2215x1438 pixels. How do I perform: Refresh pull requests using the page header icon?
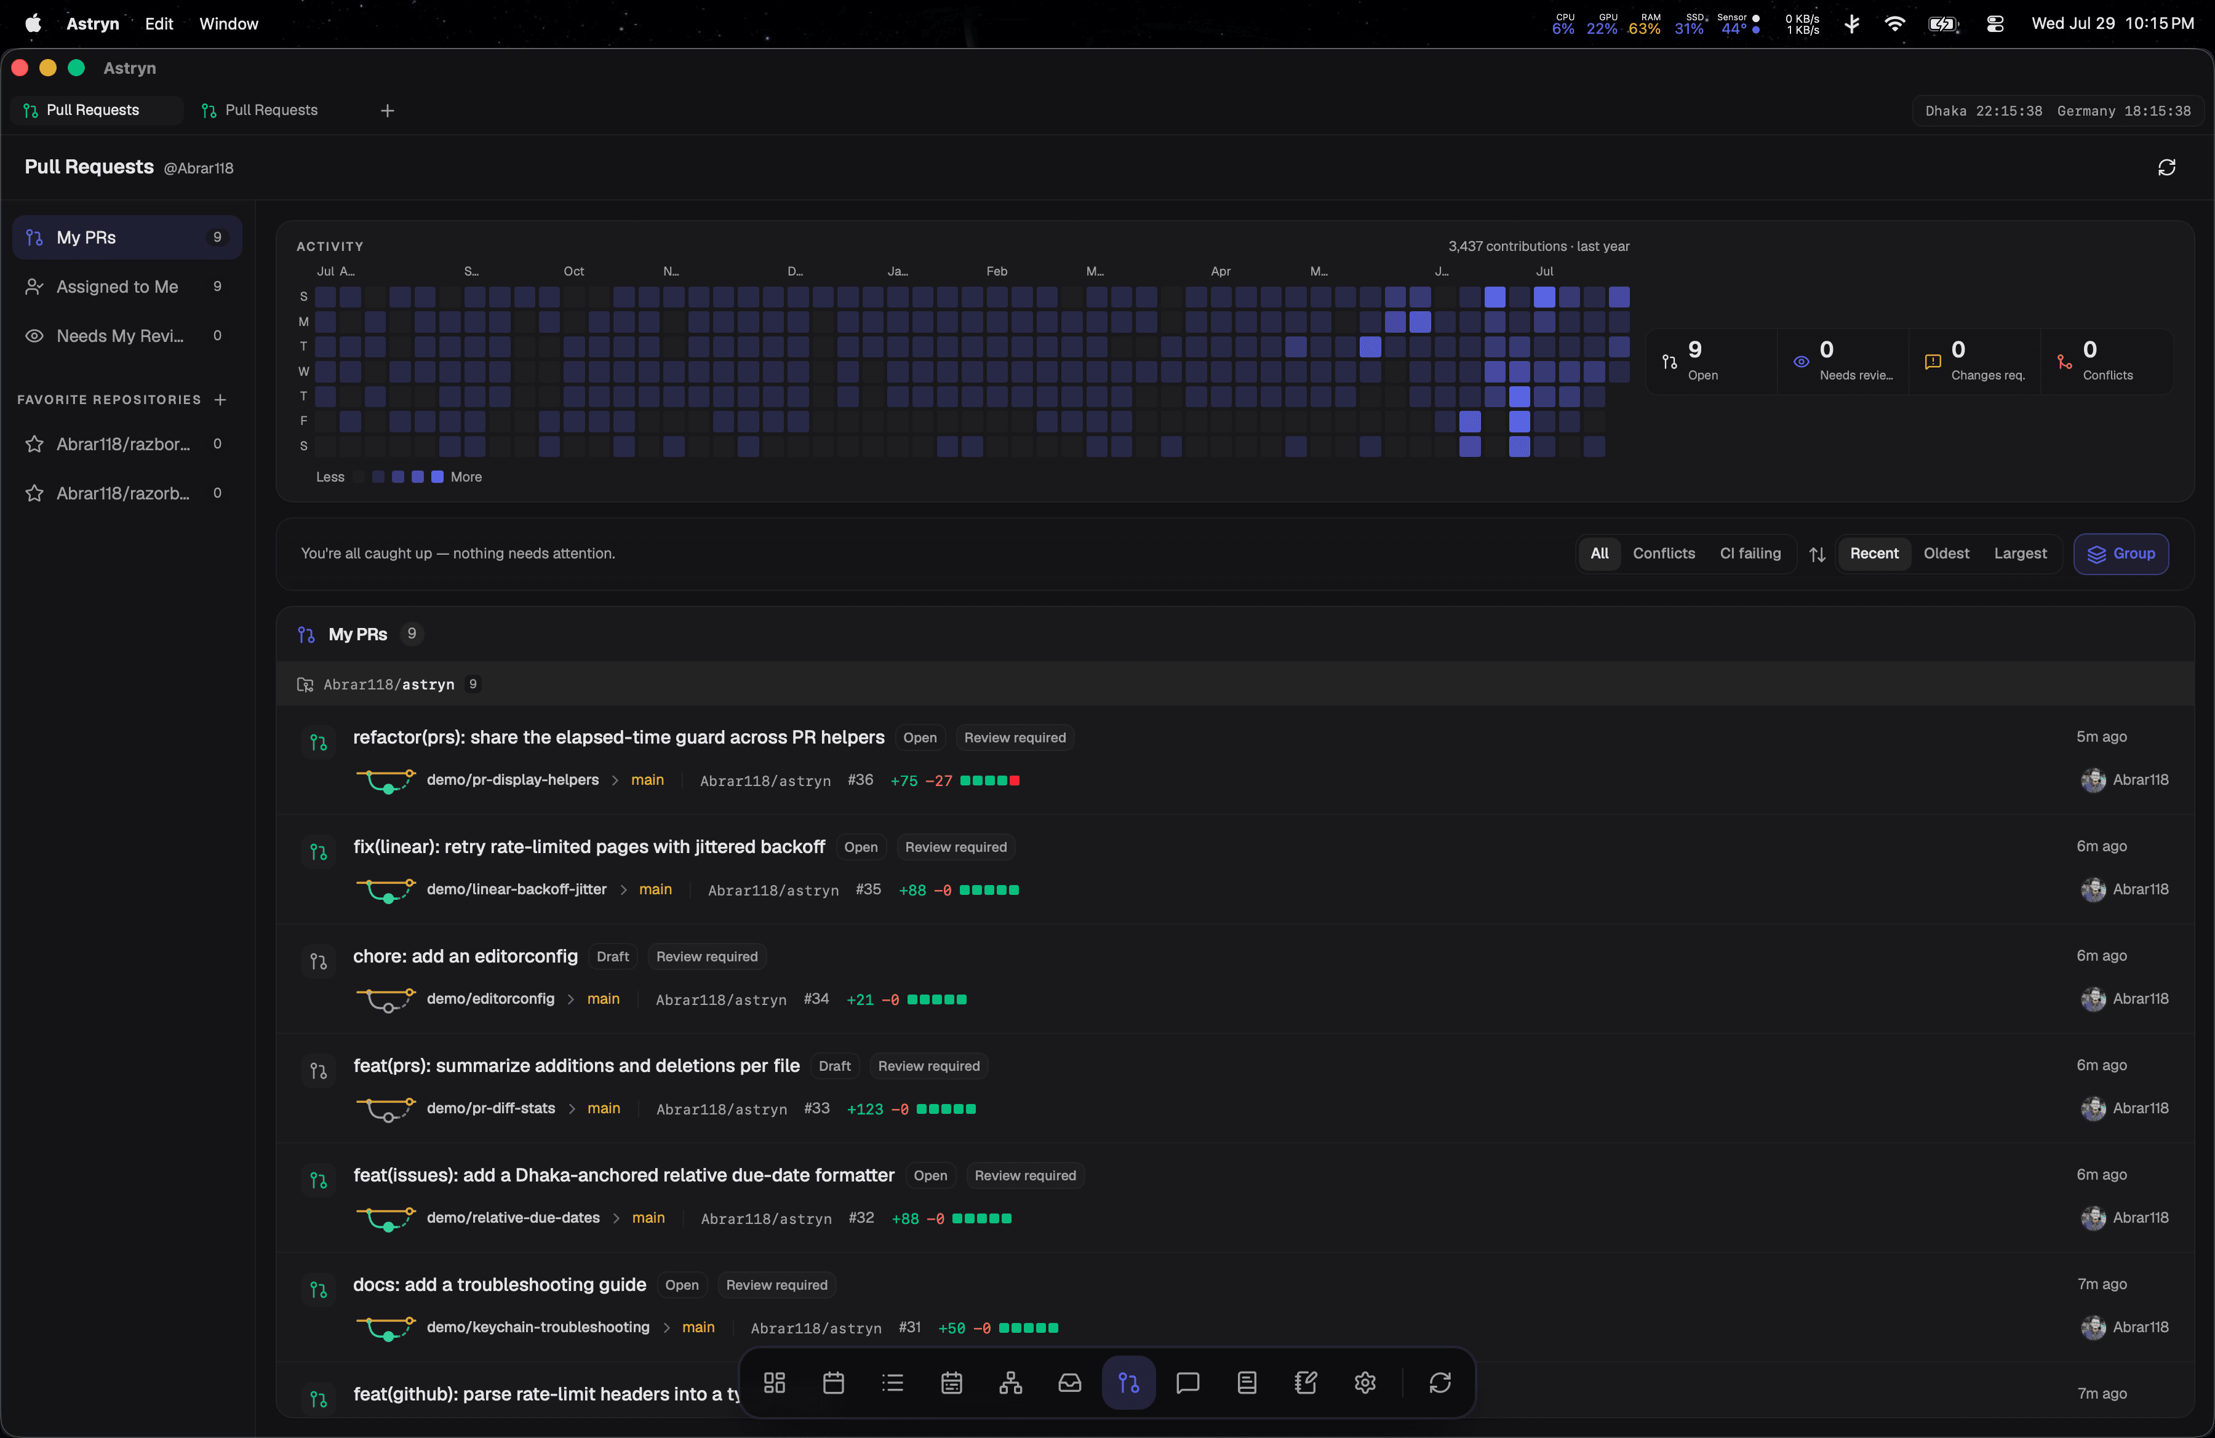tap(2166, 167)
